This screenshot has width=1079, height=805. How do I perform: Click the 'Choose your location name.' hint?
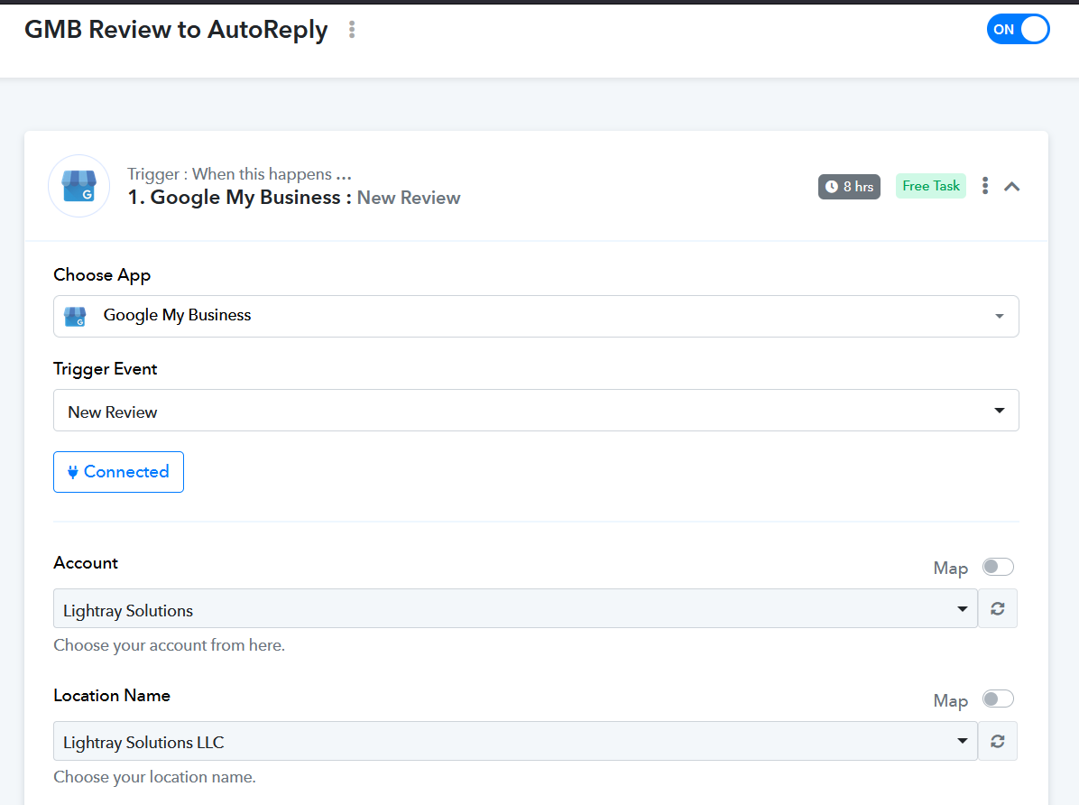point(155,777)
